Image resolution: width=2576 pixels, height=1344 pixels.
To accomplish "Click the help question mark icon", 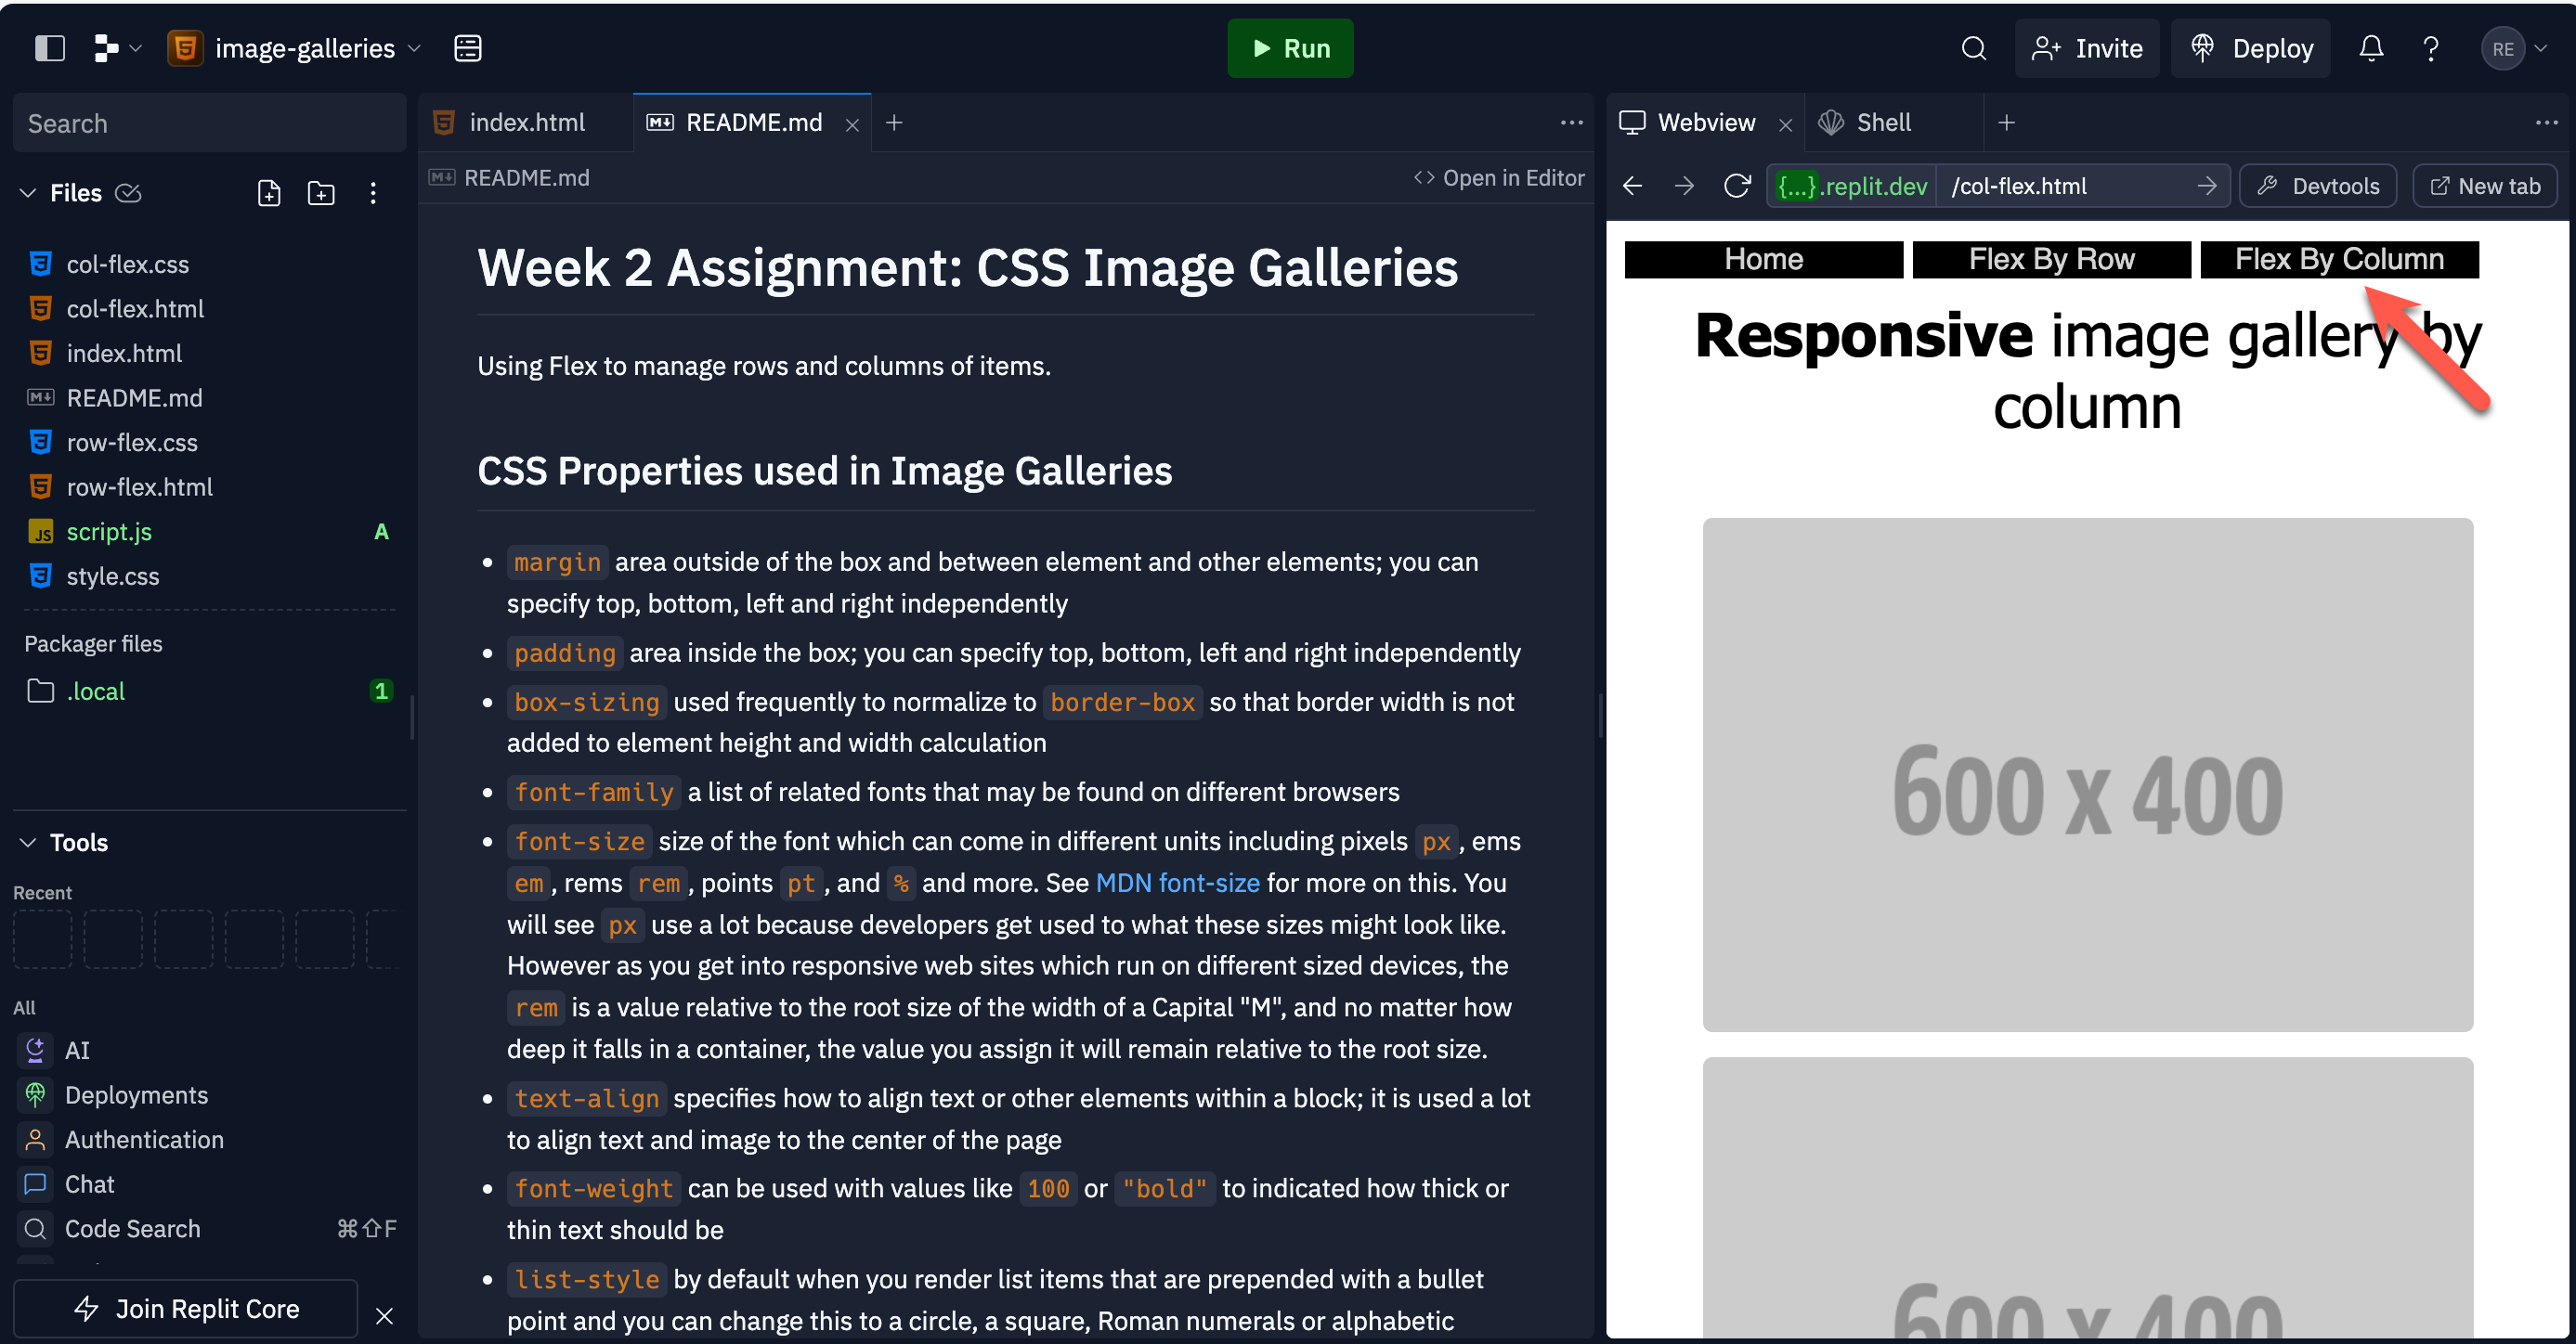I will coord(2431,48).
